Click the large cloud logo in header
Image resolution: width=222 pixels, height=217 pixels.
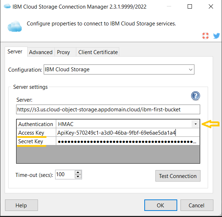(15, 26)
